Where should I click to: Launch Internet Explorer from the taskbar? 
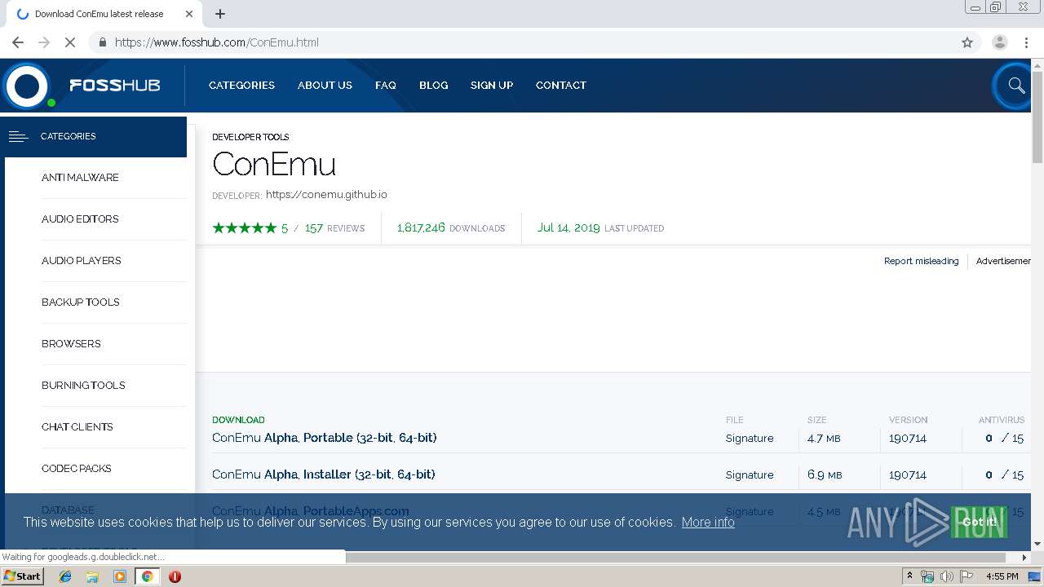click(65, 576)
